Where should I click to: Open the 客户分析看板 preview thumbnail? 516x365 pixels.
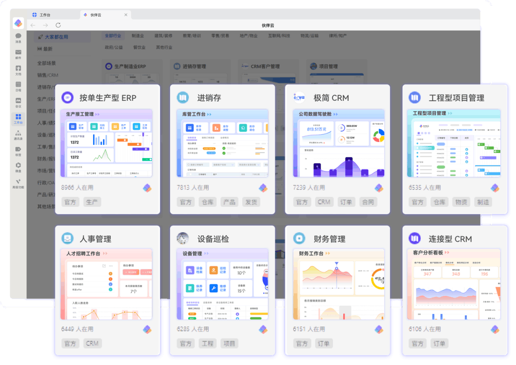click(454, 284)
